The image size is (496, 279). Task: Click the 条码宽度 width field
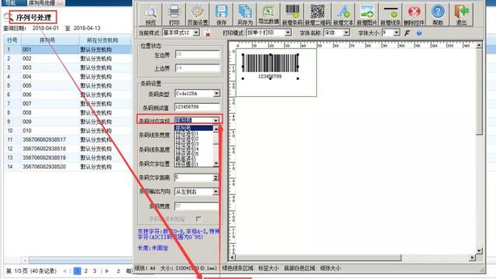(196, 206)
